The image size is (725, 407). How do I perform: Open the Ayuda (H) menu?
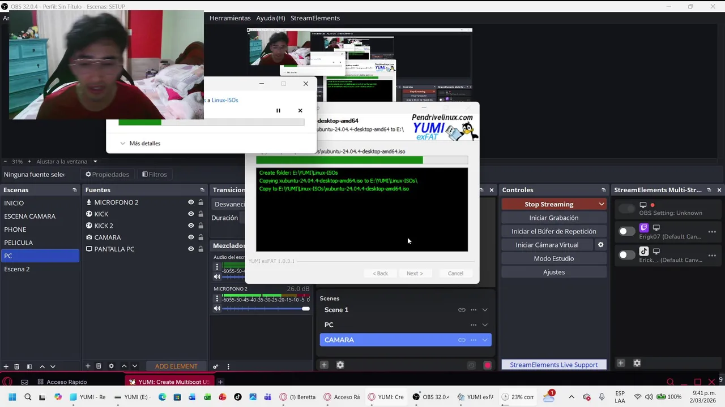click(x=271, y=18)
